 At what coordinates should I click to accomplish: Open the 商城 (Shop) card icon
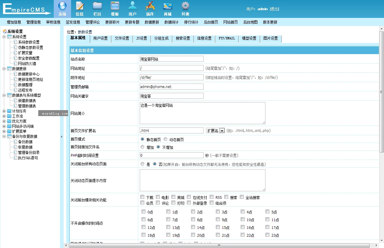pyautogui.click(x=168, y=6)
